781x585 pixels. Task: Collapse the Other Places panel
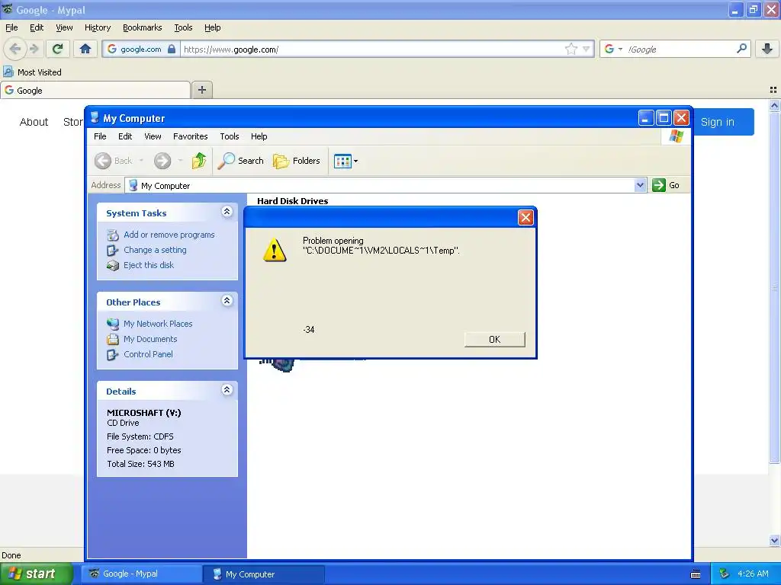[x=227, y=301]
